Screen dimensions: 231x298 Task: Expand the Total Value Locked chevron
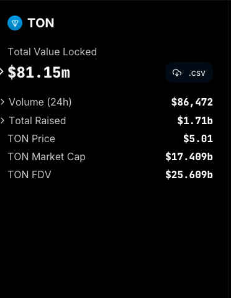(2, 72)
